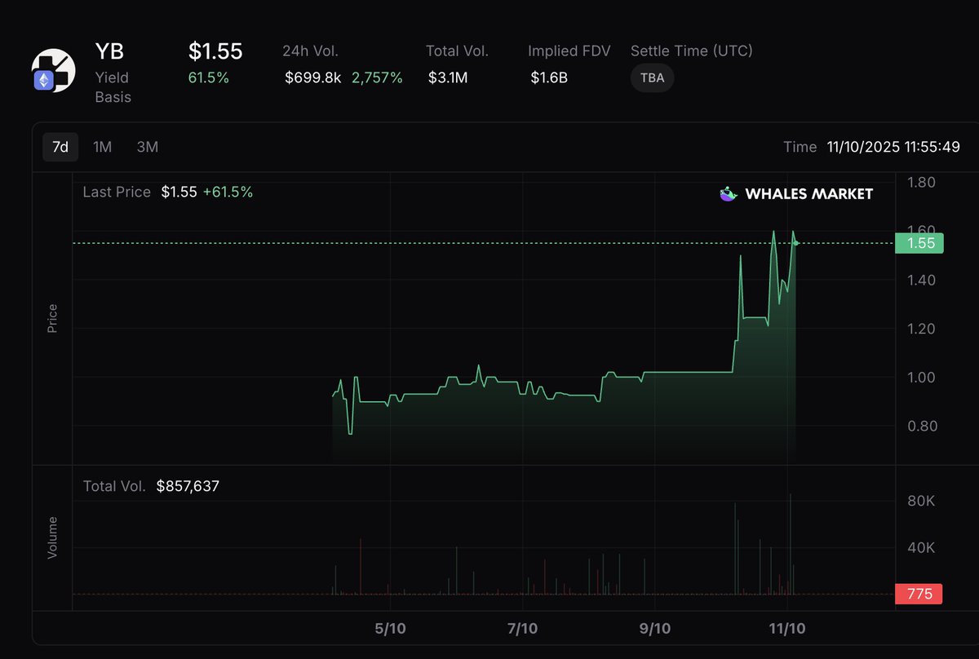The image size is (979, 659).
Task: Click the 7/10 date axis label
Action: pos(522,629)
